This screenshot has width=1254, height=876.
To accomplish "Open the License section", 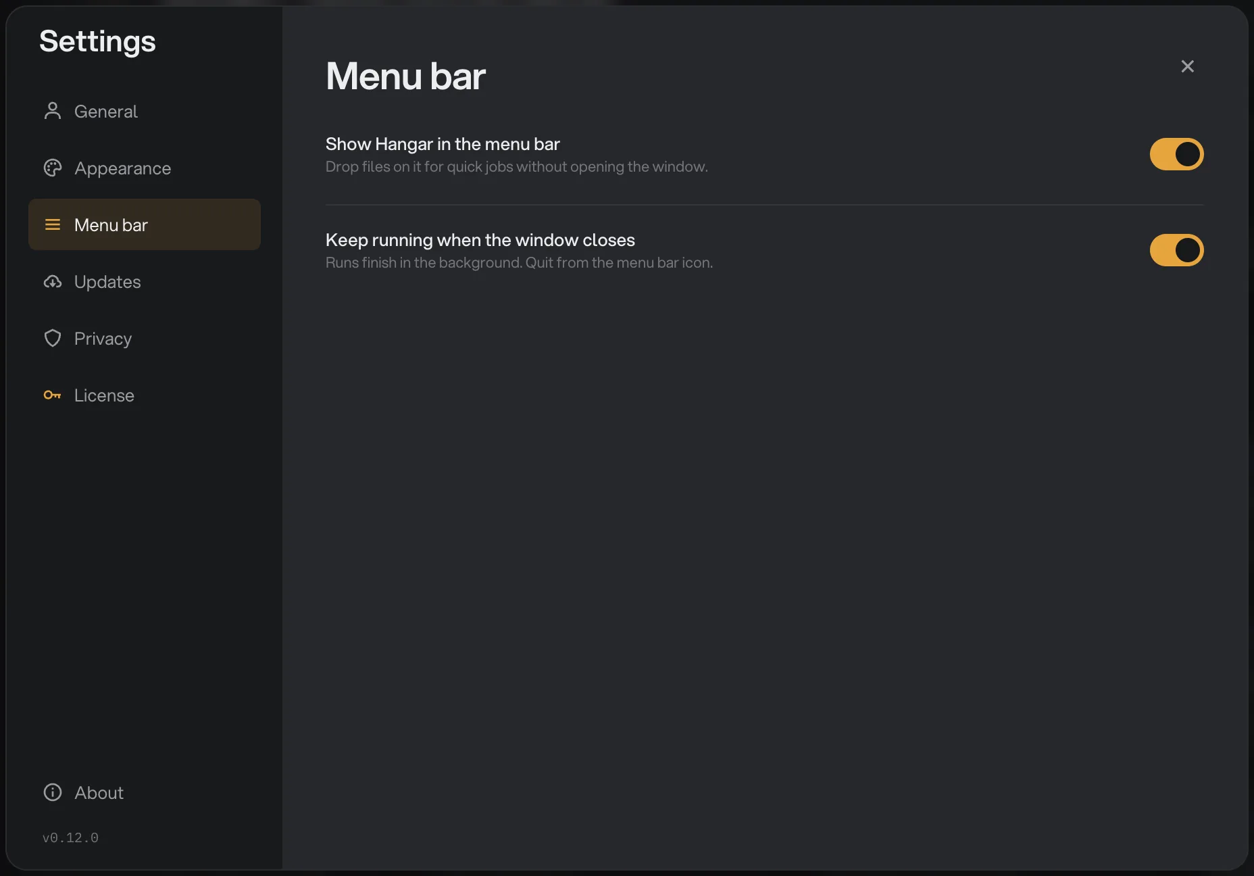I will click(x=145, y=395).
